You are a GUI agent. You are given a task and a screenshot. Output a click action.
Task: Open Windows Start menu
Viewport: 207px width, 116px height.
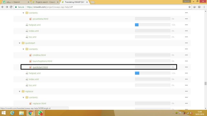click(4, 113)
